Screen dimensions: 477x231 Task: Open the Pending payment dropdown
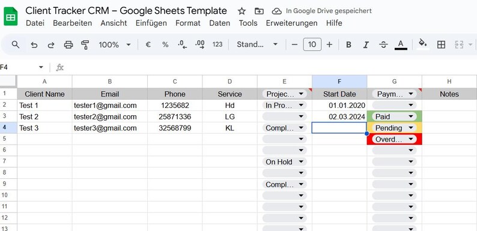tap(394, 128)
